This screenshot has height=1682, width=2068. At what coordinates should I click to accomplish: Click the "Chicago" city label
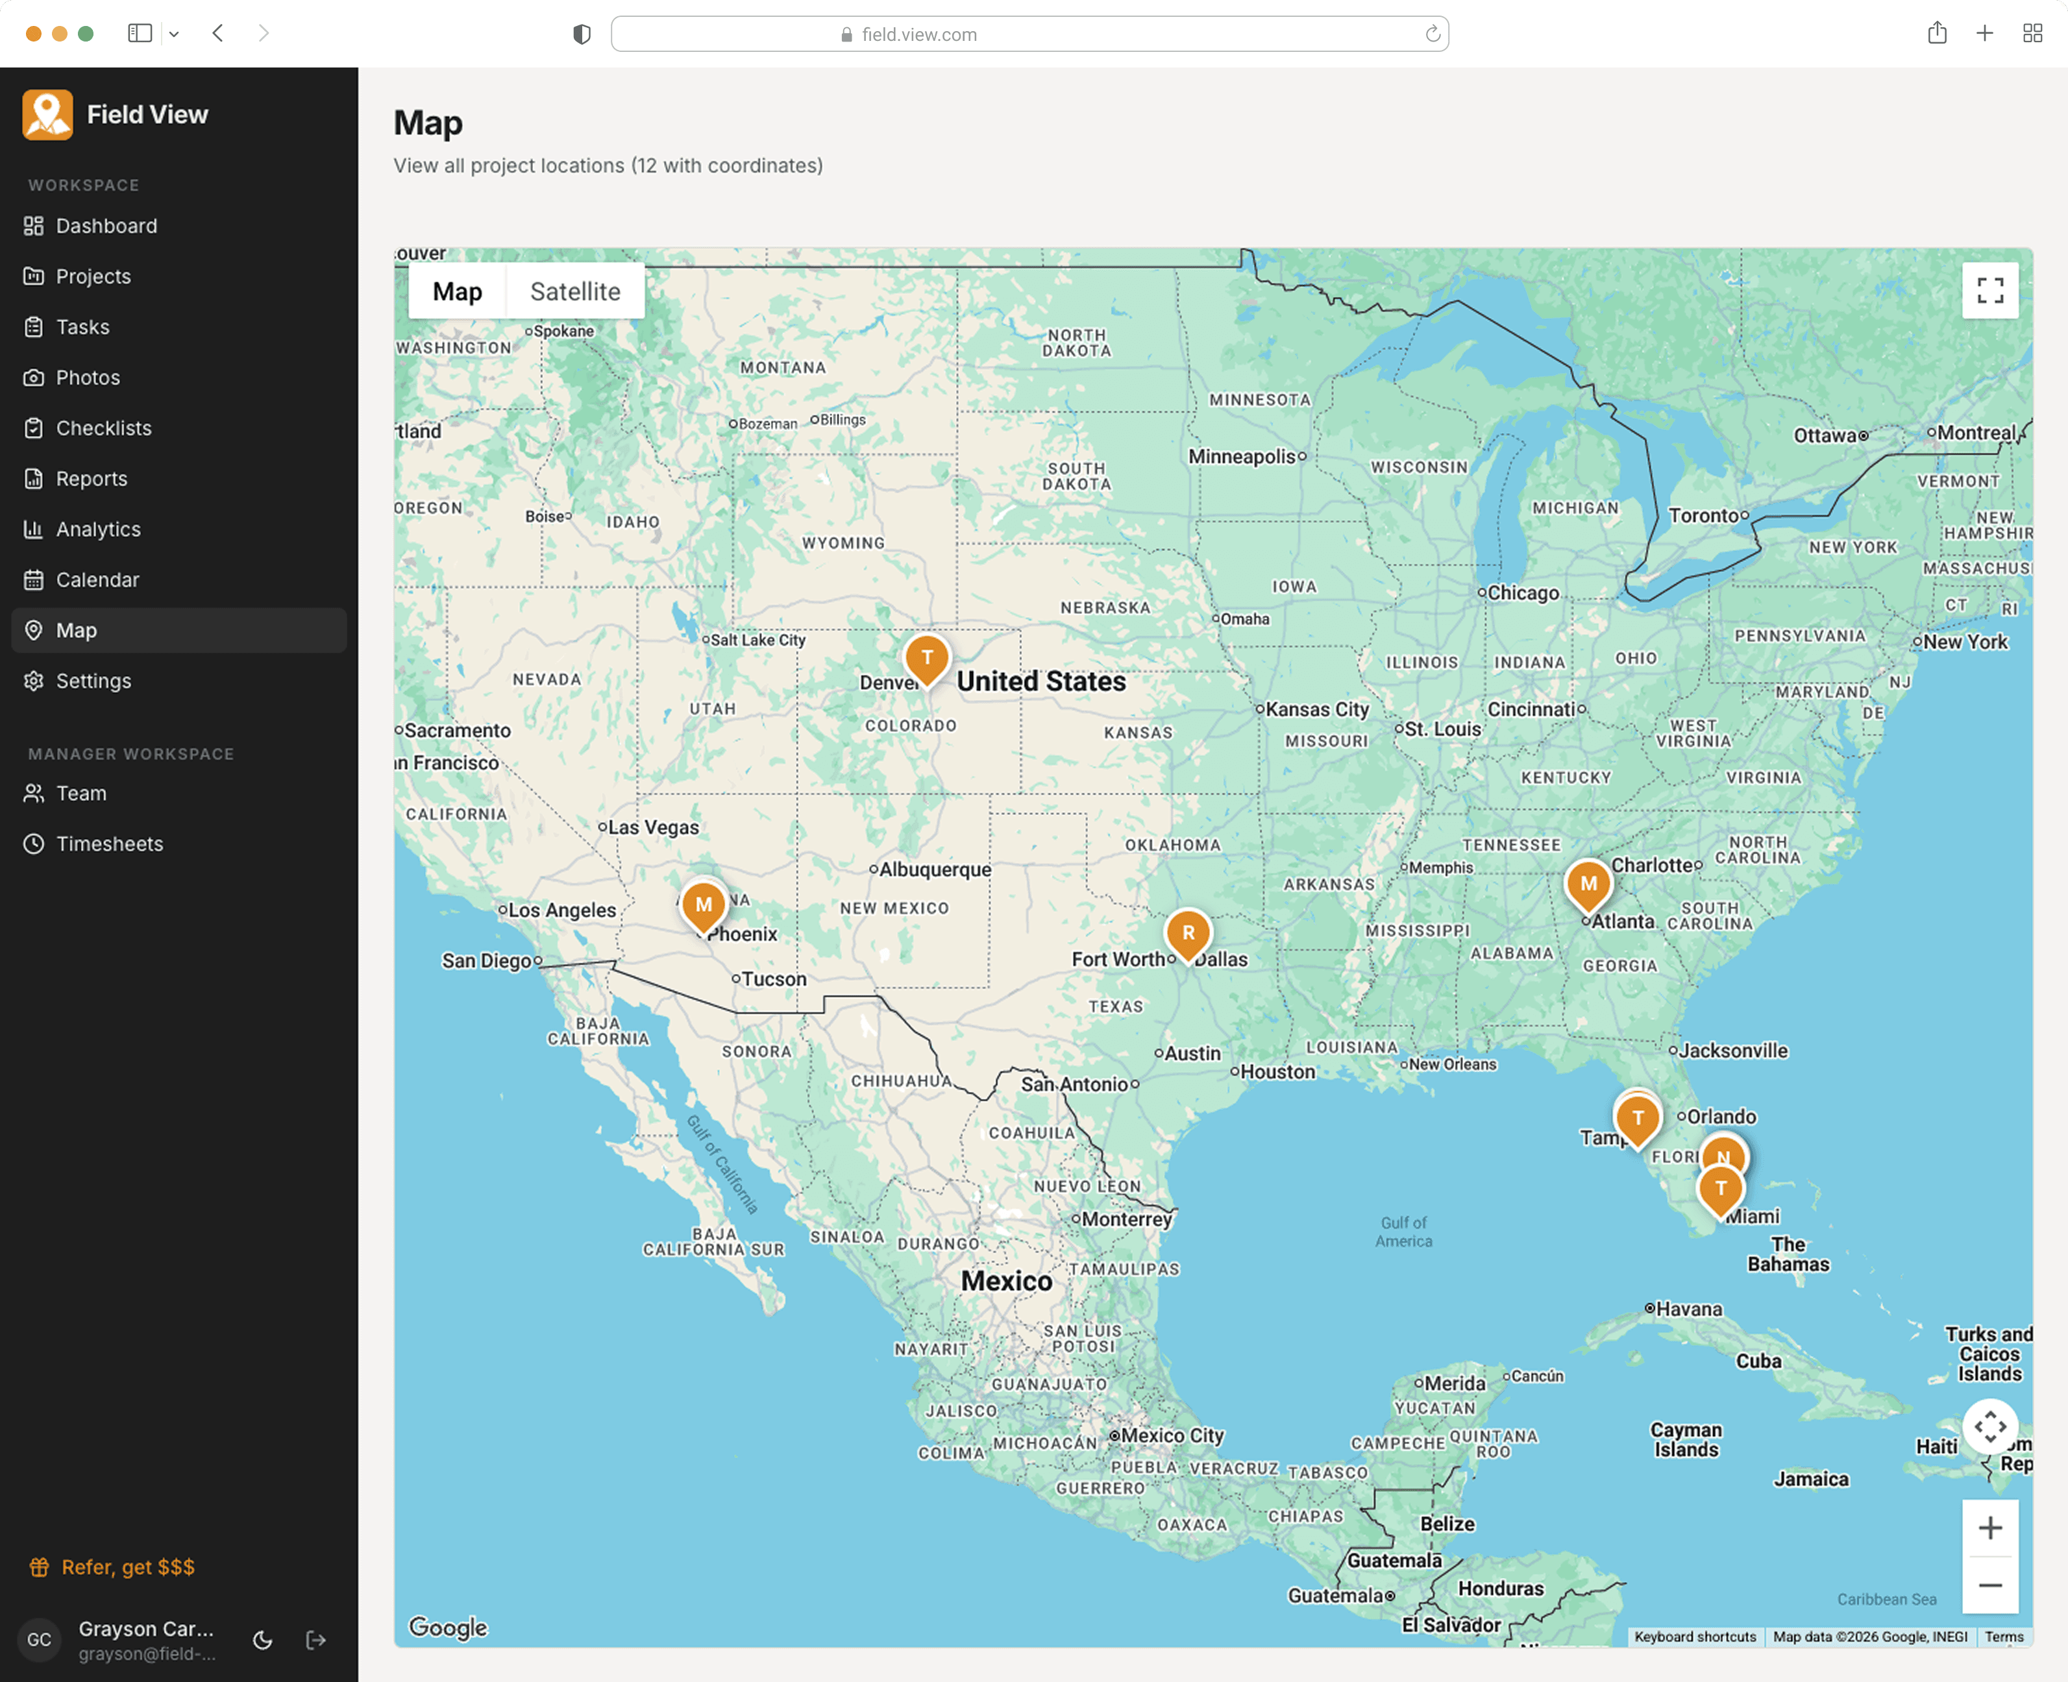1523,592
